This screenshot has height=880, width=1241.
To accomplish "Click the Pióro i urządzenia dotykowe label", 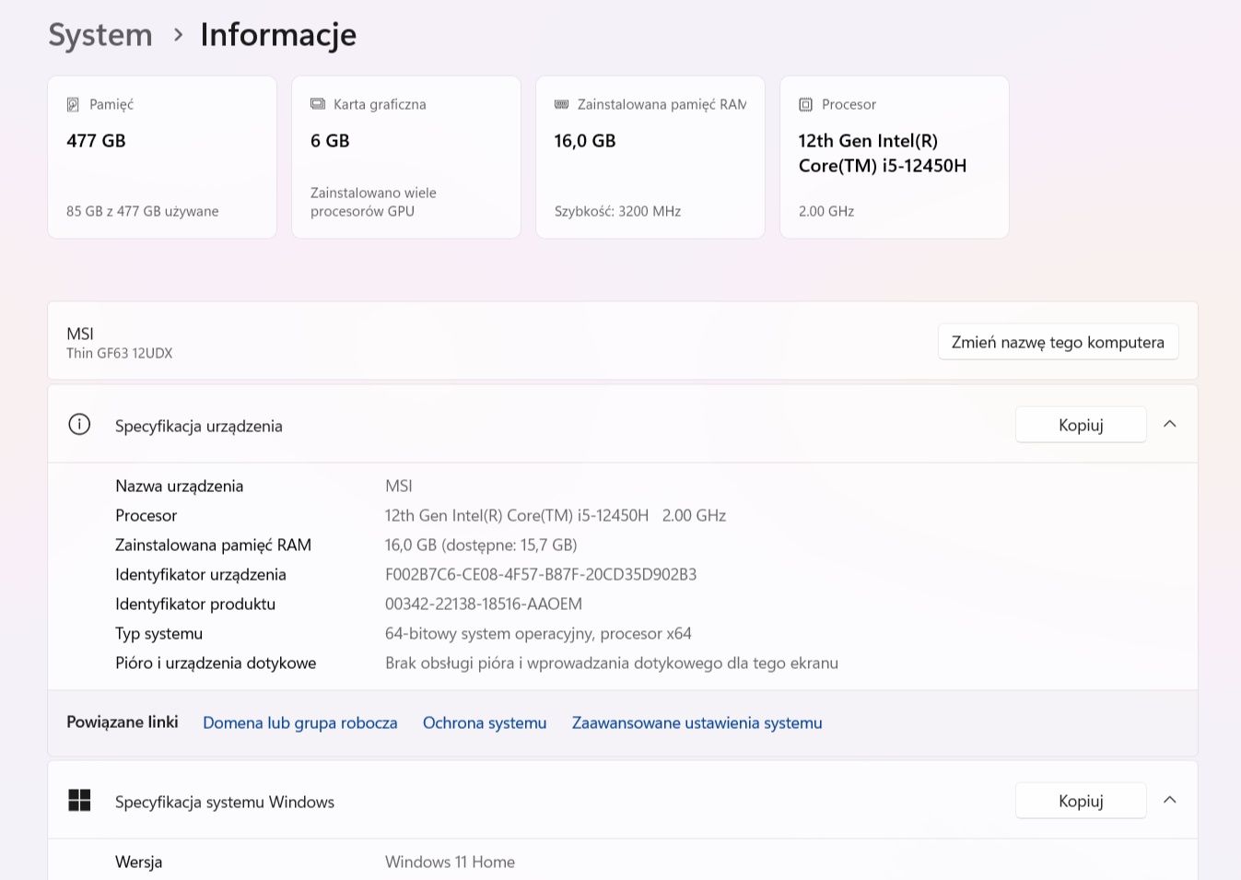I will tap(216, 663).
